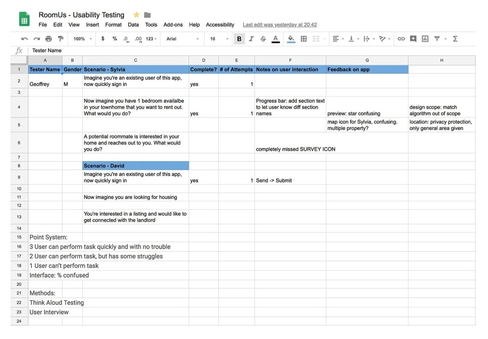Open the Arial font dropdown
Screen dimensions: 488x339
183,39
